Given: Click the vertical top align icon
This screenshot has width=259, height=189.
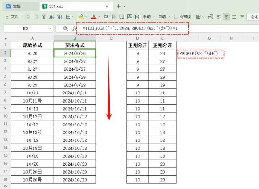Looking at the screenshot, I should (x=242, y=16).
